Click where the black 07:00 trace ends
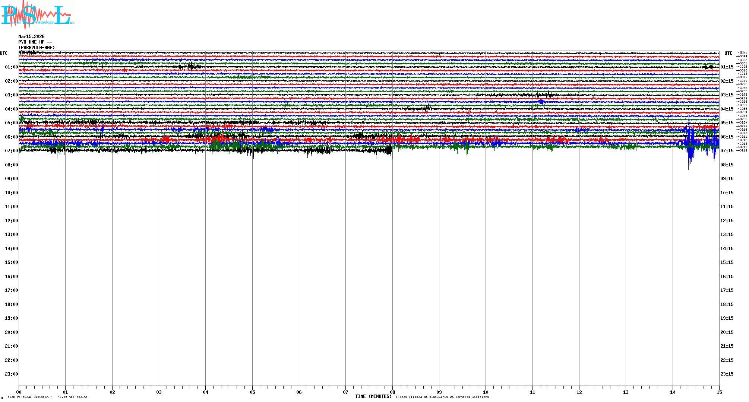This screenshot has height=402, width=749. 392,151
